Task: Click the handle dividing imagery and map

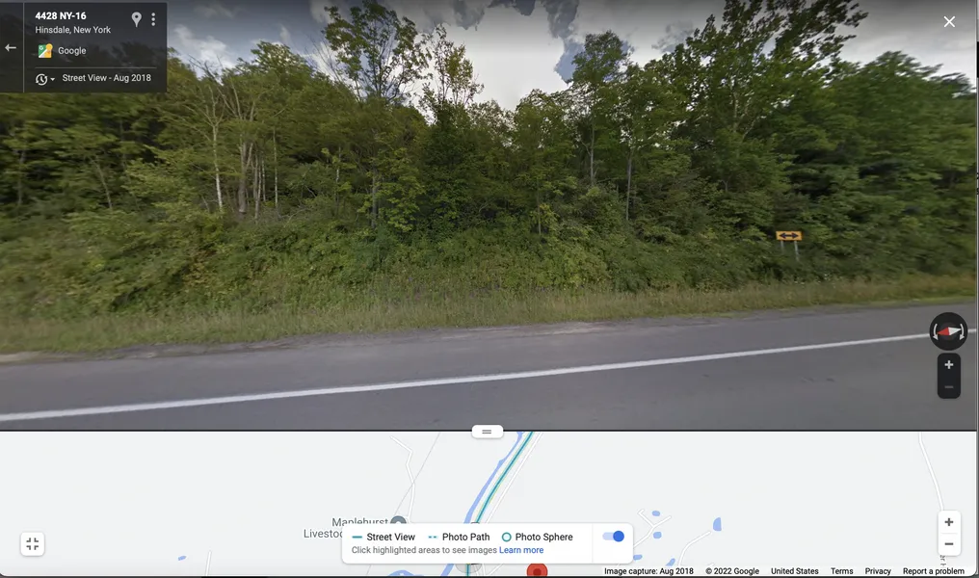Action: click(487, 432)
